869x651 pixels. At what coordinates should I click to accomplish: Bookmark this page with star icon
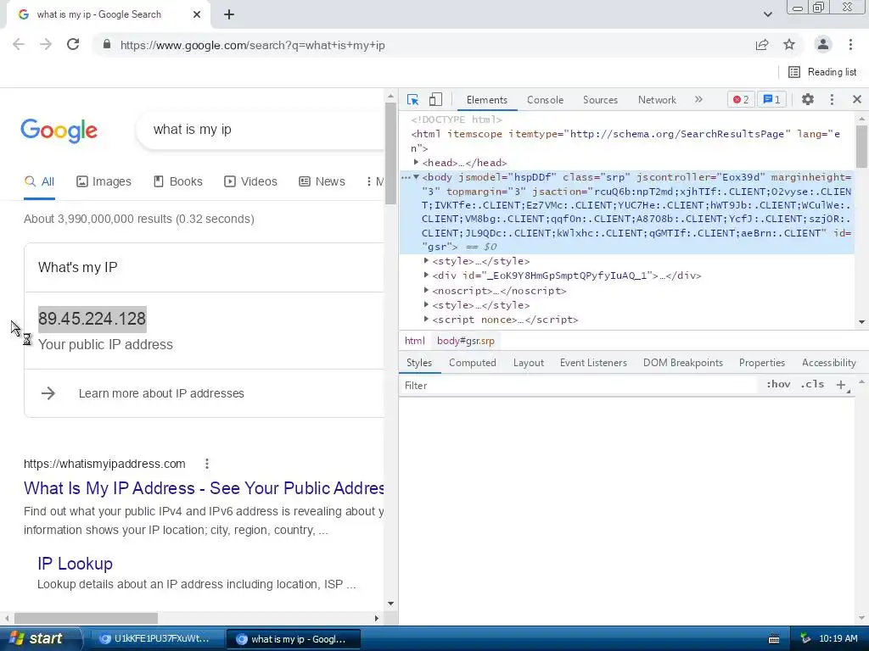coord(789,44)
